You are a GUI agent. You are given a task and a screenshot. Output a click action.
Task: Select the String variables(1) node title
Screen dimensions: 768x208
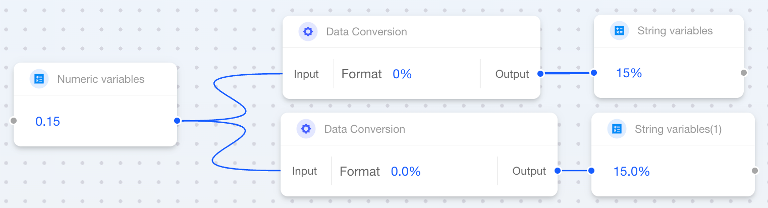click(678, 129)
